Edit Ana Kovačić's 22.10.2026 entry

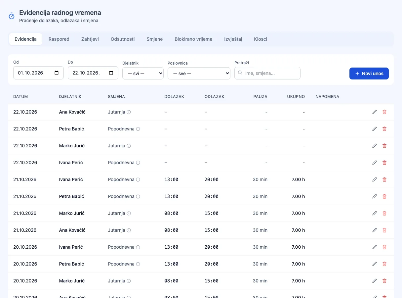point(375,112)
